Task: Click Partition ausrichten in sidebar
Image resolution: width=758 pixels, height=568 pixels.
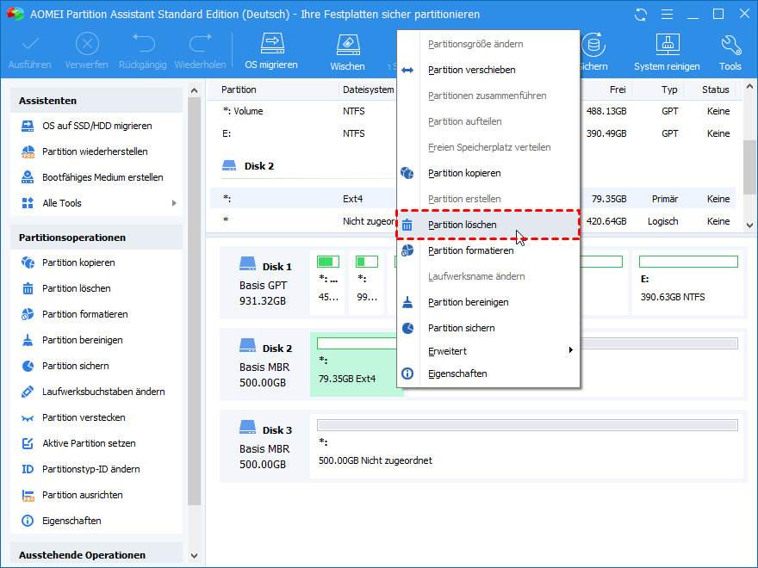Action: [96, 495]
